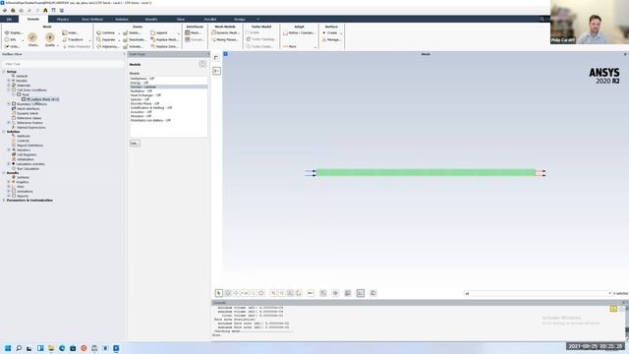Viewport: 629px width, 354px height.
Task: Open Transform dropdown in Mesh group
Action: 89,40
